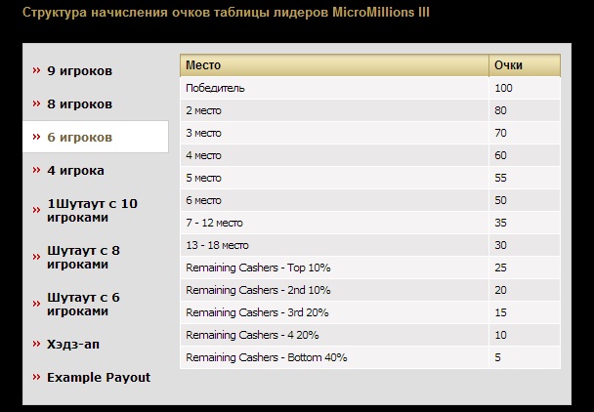Click the 15 points value

point(500,312)
